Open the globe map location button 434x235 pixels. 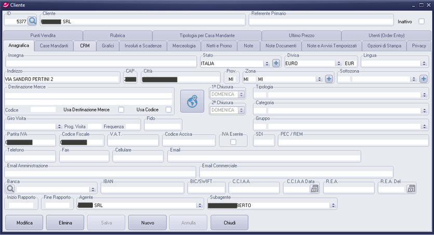(192, 101)
